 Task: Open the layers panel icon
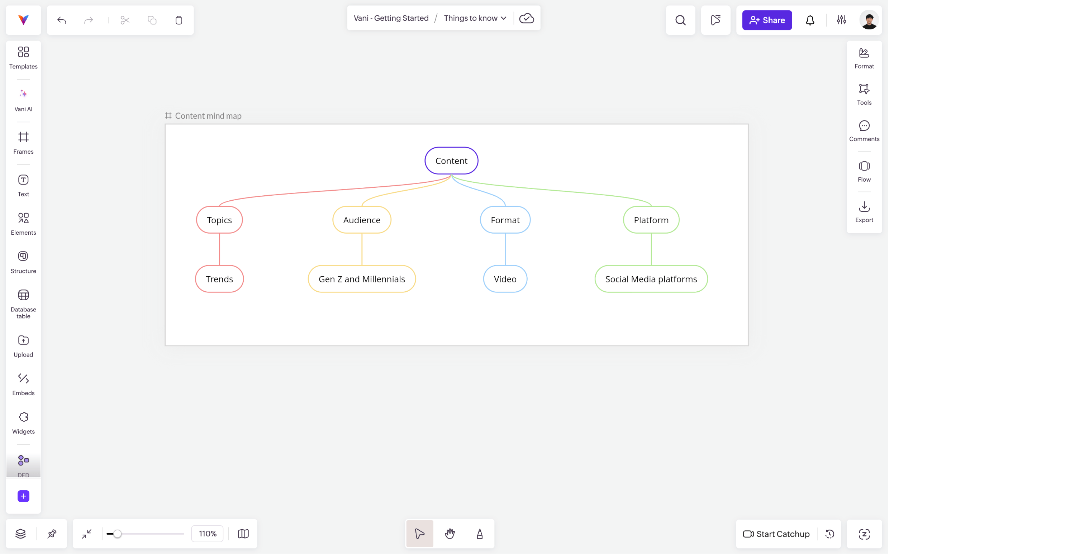21,533
